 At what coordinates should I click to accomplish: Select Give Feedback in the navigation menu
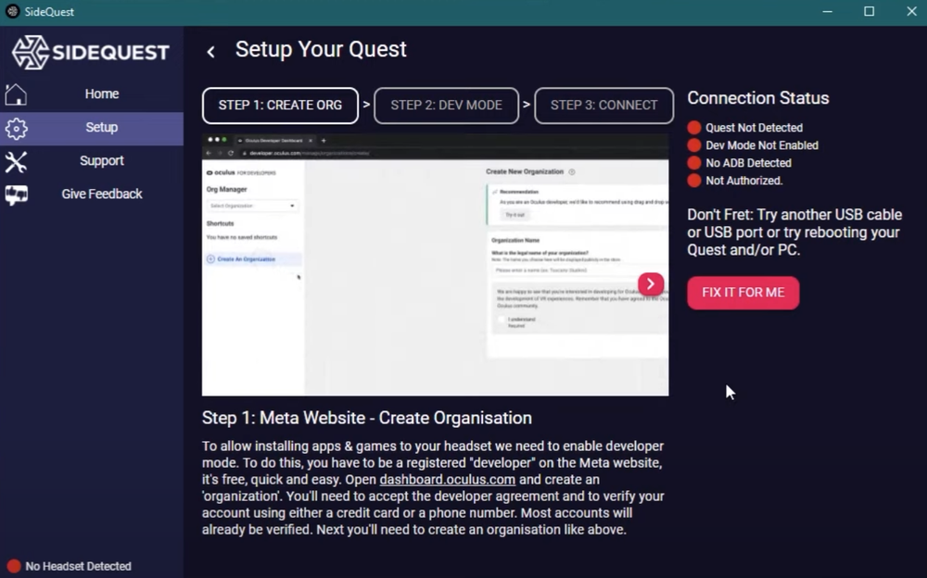click(101, 194)
